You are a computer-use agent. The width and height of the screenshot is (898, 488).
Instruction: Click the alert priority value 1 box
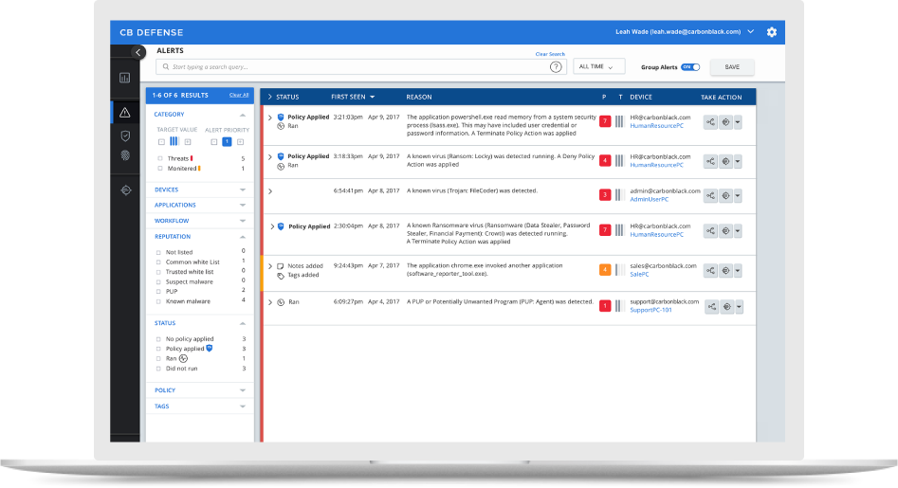point(227,141)
